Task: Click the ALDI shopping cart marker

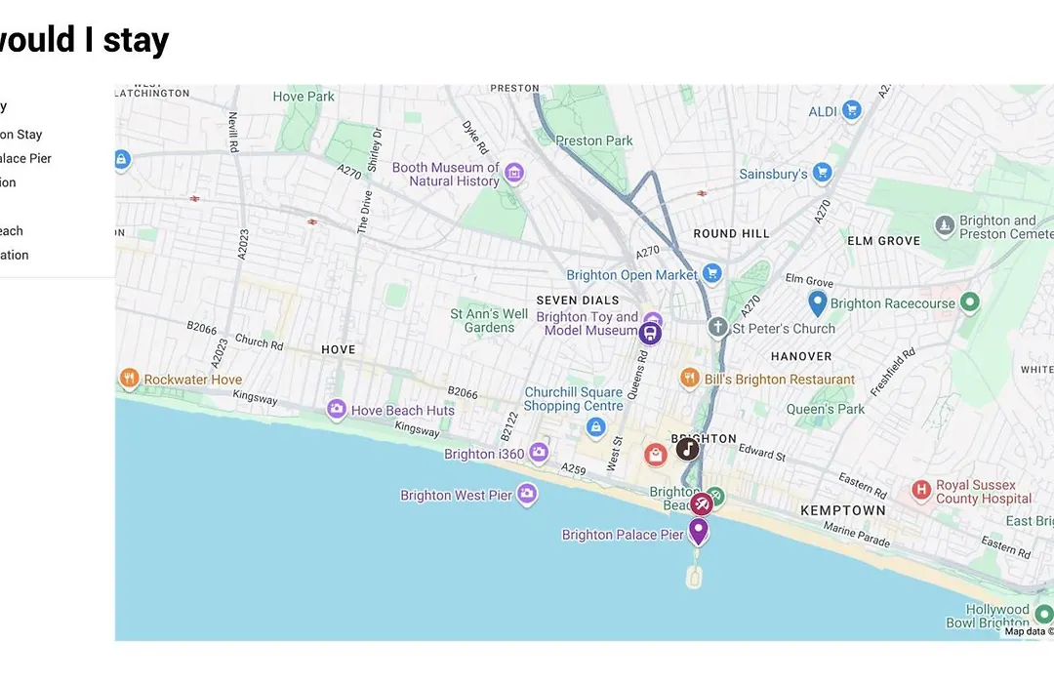Action: point(852,109)
